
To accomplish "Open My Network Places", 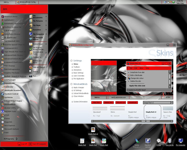I will pyautogui.click(x=36, y=38).
